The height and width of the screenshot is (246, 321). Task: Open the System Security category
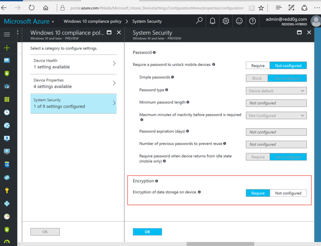74,103
